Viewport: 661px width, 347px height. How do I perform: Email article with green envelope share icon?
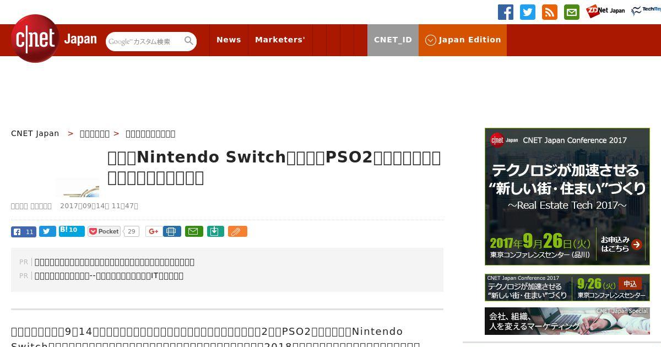point(194,231)
